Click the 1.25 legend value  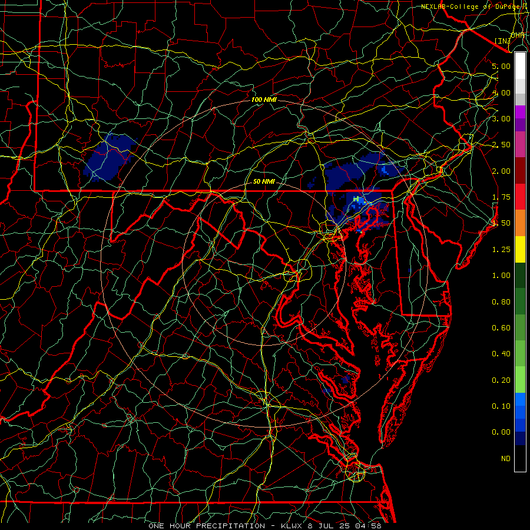point(501,250)
